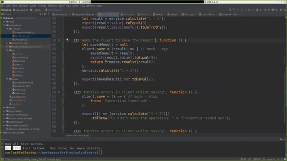Switch to the bodymain.html editor tab
The image size is (287, 161).
pyautogui.click(x=229, y=14)
